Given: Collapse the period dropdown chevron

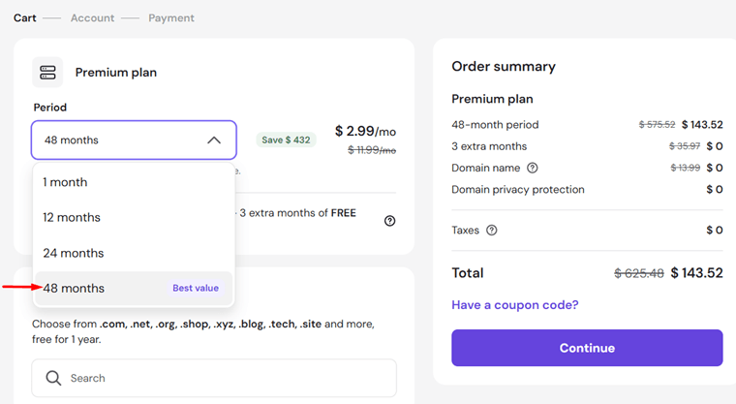Looking at the screenshot, I should click(x=214, y=140).
